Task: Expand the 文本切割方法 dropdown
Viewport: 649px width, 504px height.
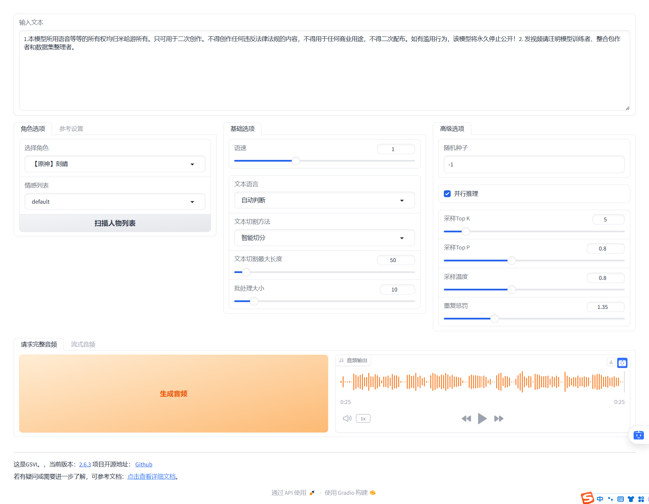Action: coord(324,238)
